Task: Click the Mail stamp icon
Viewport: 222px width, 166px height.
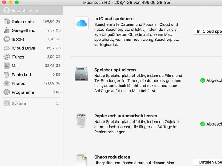Action: coord(7,66)
